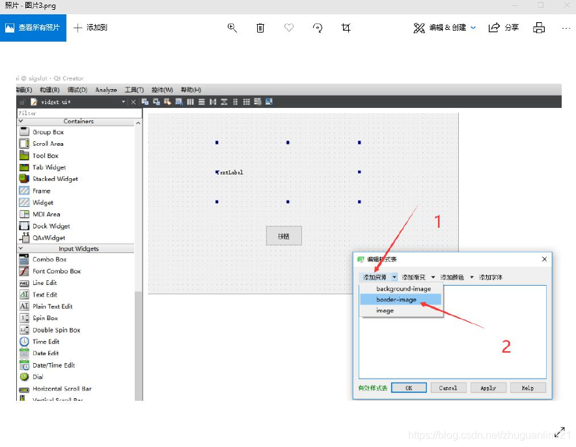The height and width of the screenshot is (447, 576).
Task: Select the Stacked Widget icon
Action: click(24, 178)
